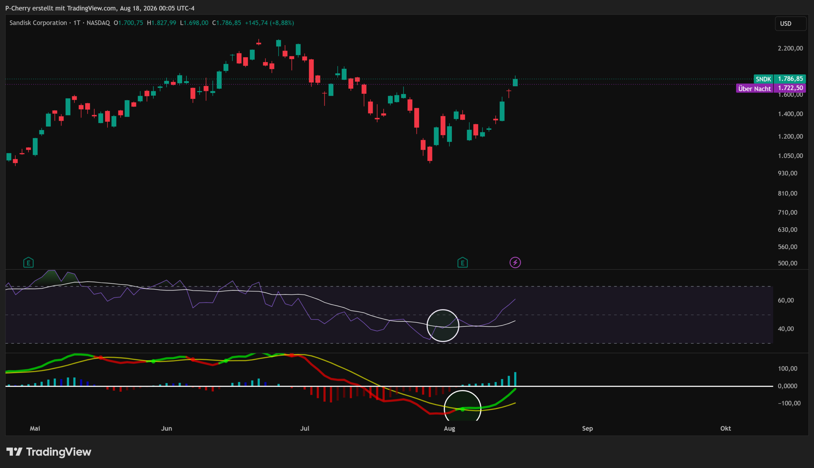Image resolution: width=814 pixels, height=468 pixels.
Task: Click the Jun label on time axis
Action: point(167,429)
